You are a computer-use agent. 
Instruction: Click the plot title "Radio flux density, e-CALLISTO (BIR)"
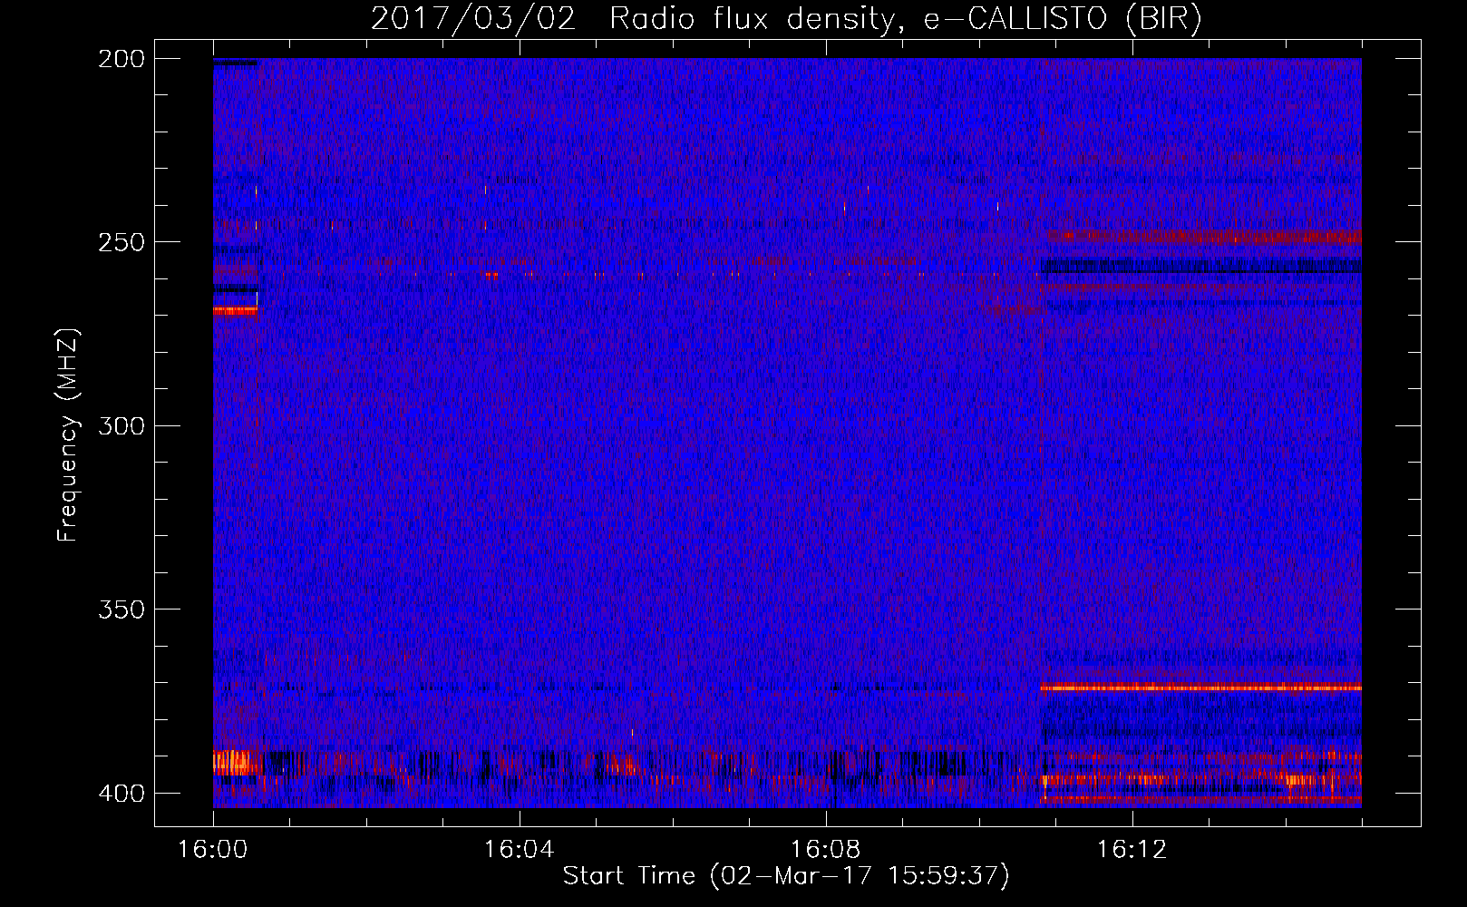(x=905, y=19)
